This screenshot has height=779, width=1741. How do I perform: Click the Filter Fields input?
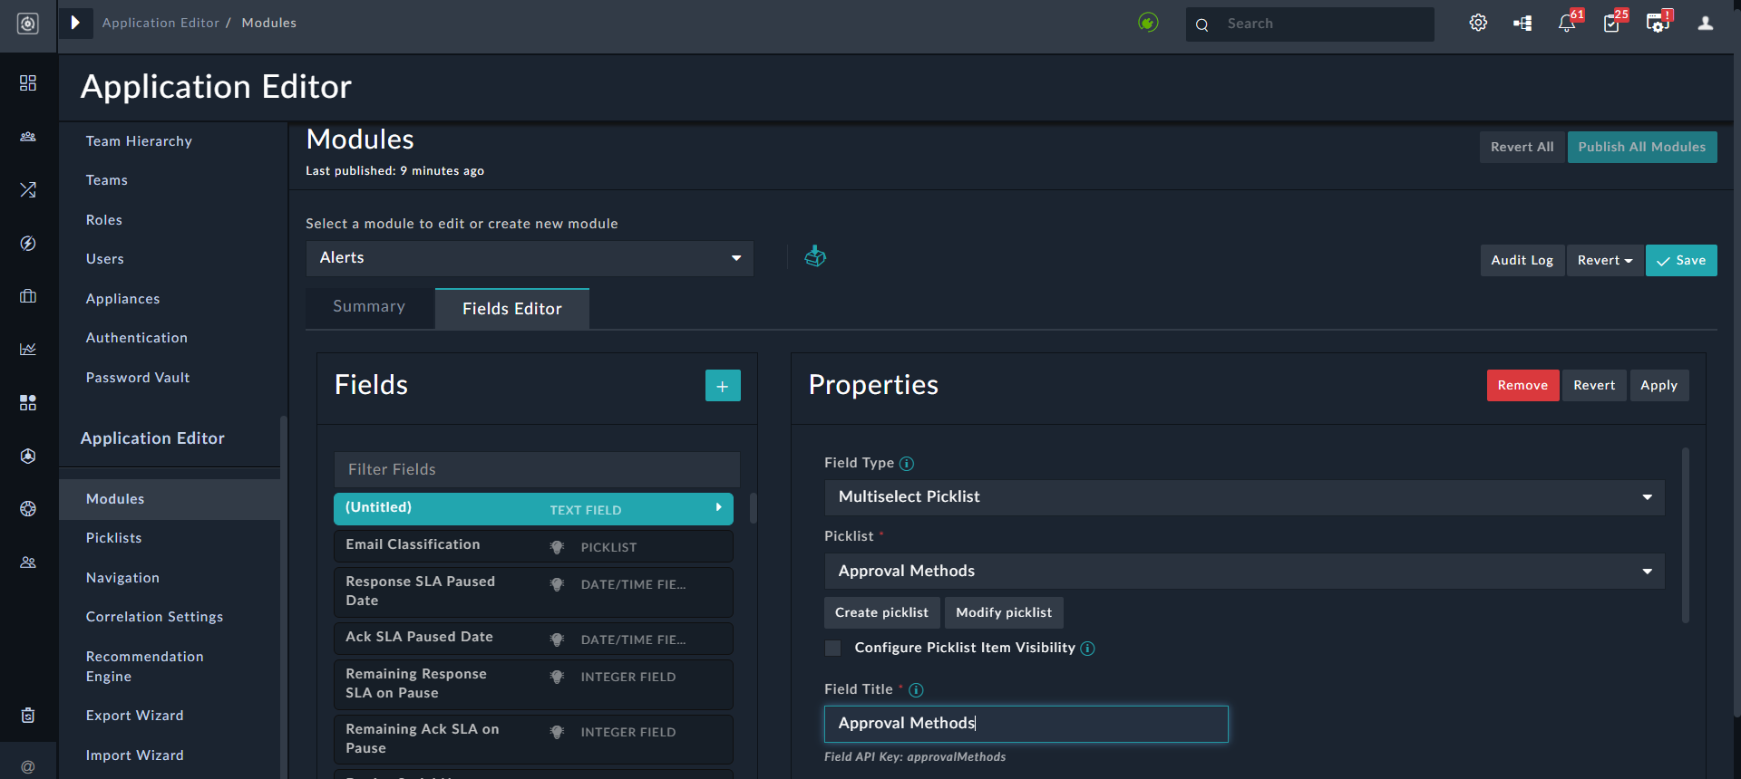click(537, 470)
